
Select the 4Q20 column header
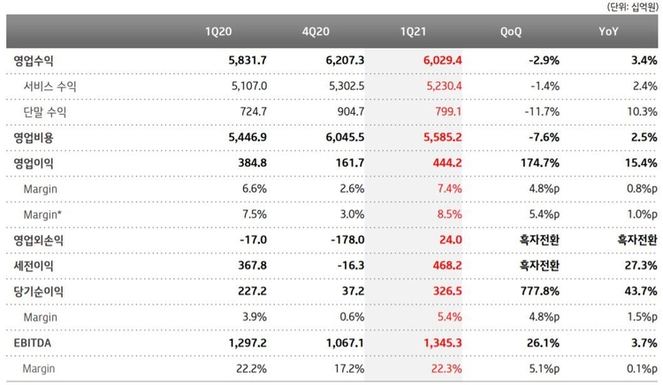(x=315, y=31)
